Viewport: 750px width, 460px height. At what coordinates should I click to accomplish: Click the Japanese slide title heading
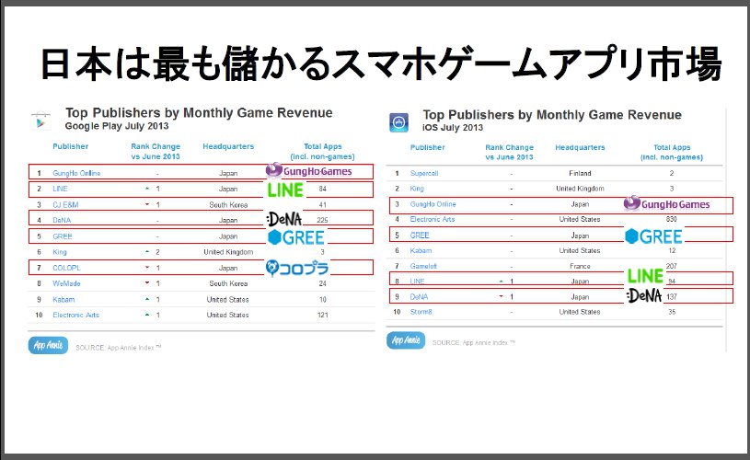click(x=381, y=63)
